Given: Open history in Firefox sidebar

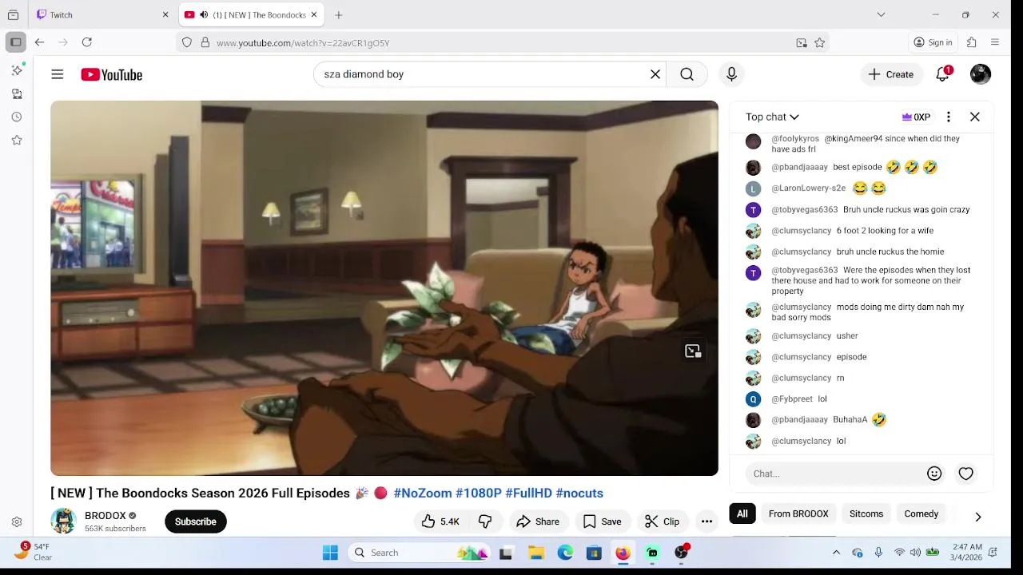Looking at the screenshot, I should [x=17, y=117].
